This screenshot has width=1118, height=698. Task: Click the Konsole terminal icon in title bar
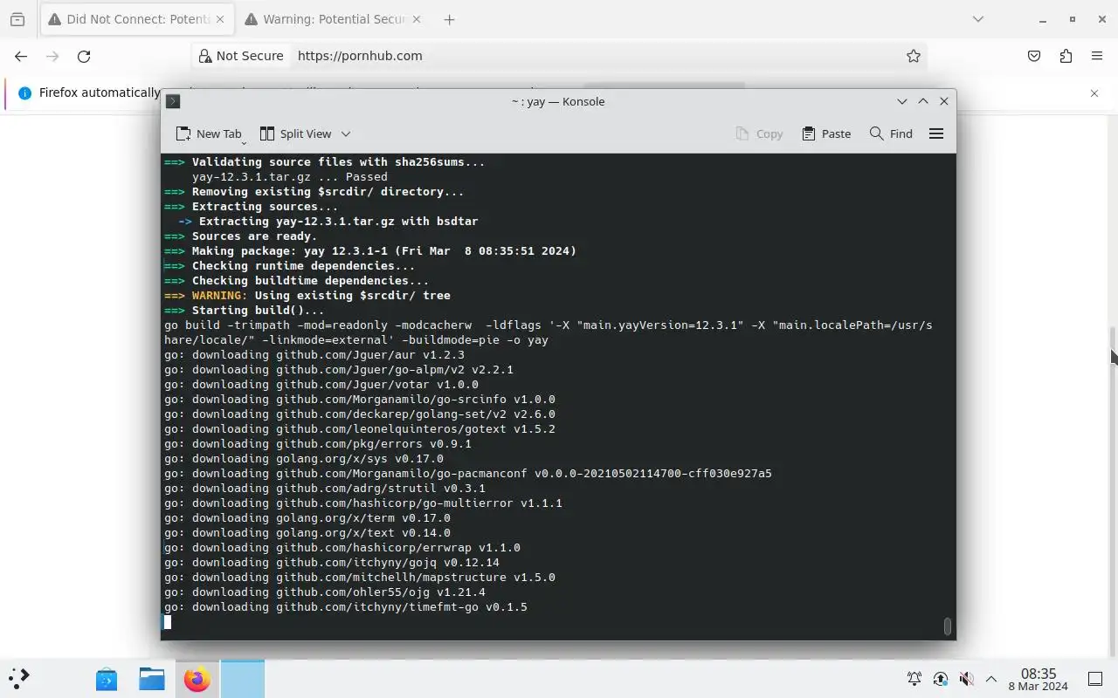click(x=173, y=101)
